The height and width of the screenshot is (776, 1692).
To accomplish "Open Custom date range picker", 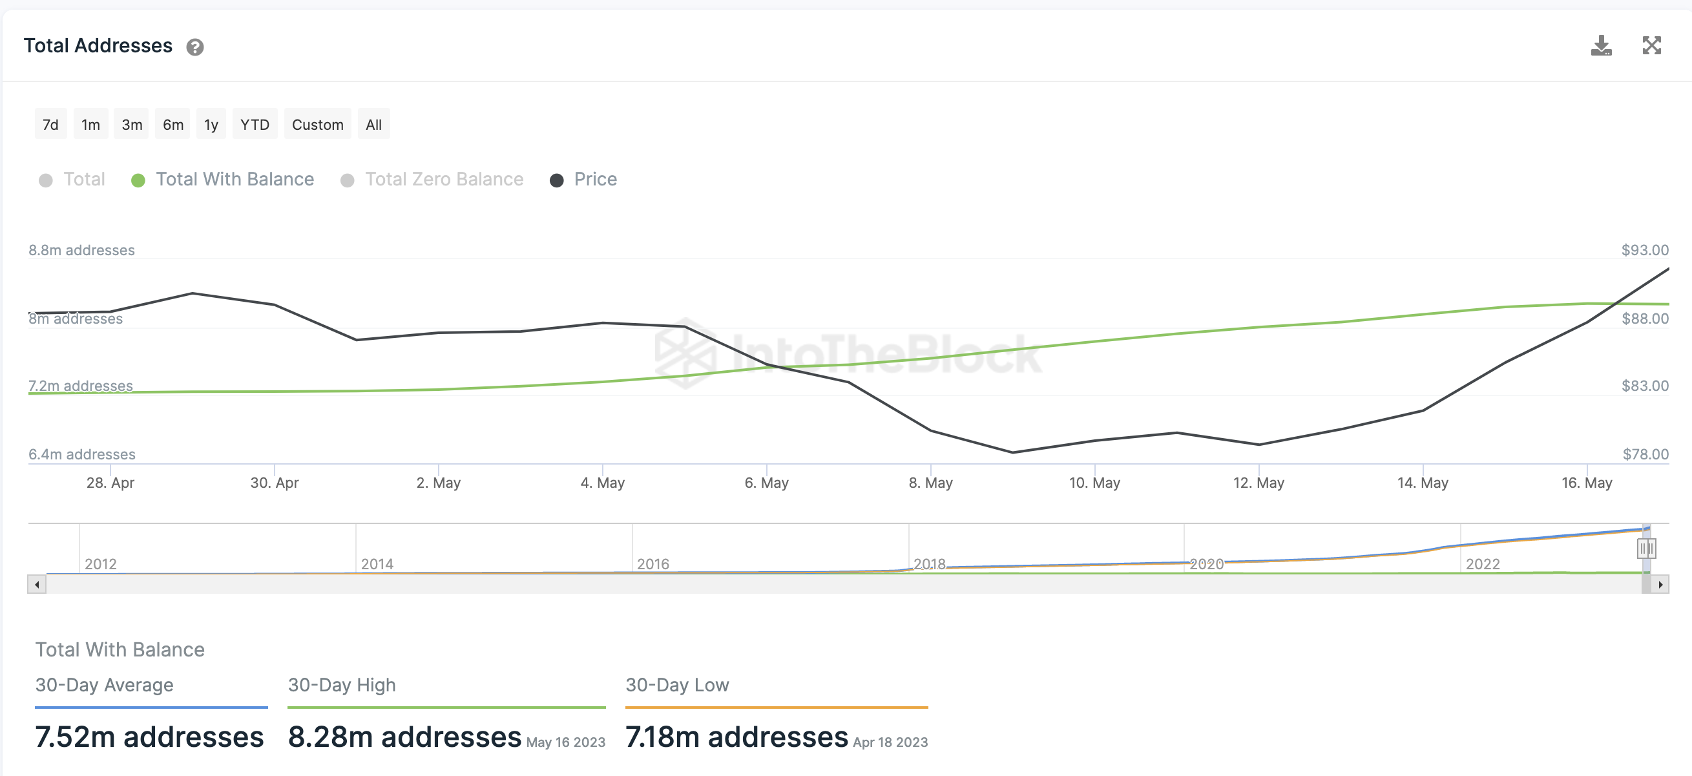I will (317, 124).
